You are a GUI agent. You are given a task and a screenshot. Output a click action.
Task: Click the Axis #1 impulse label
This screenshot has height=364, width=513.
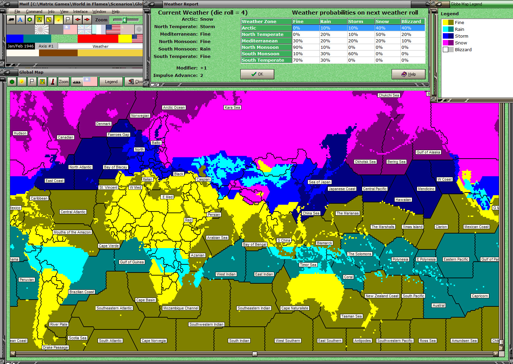46,46
